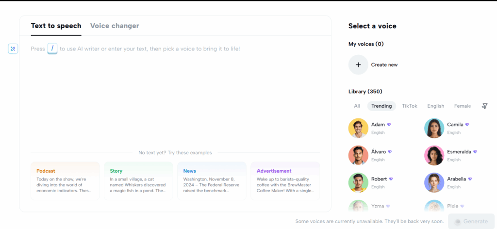Click the AI writer magic wand icon
Screen dimensions: 497x229
13,49
